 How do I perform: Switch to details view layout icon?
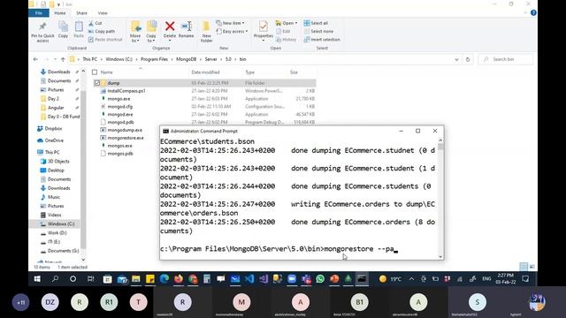pos(524,267)
